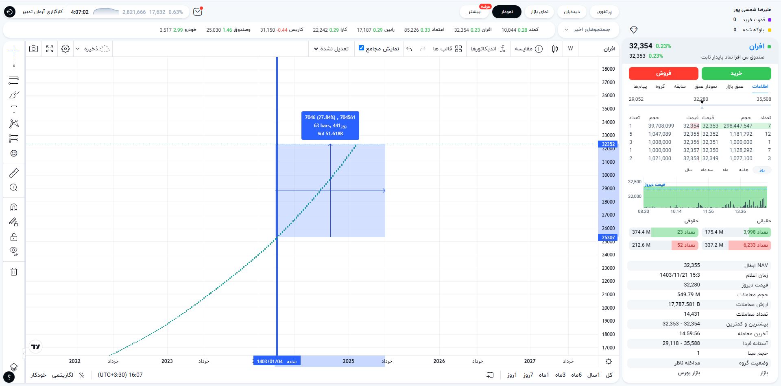The image size is (781, 386).
Task: Select the کل all range
Action: [609, 375]
